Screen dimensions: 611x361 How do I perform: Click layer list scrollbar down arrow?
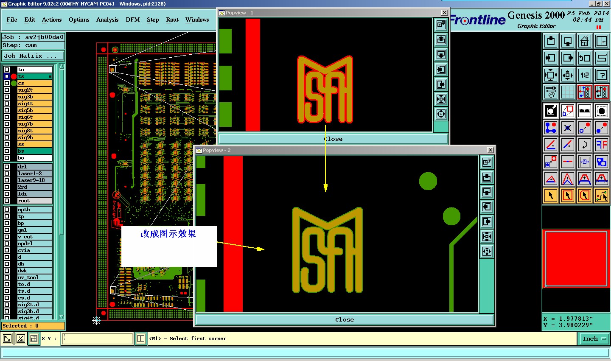pyautogui.click(x=62, y=317)
